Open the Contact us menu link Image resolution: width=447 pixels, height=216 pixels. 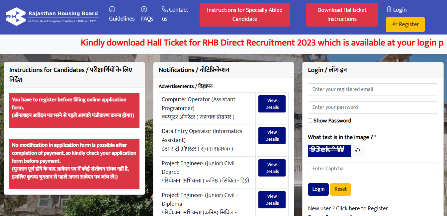pos(175,14)
